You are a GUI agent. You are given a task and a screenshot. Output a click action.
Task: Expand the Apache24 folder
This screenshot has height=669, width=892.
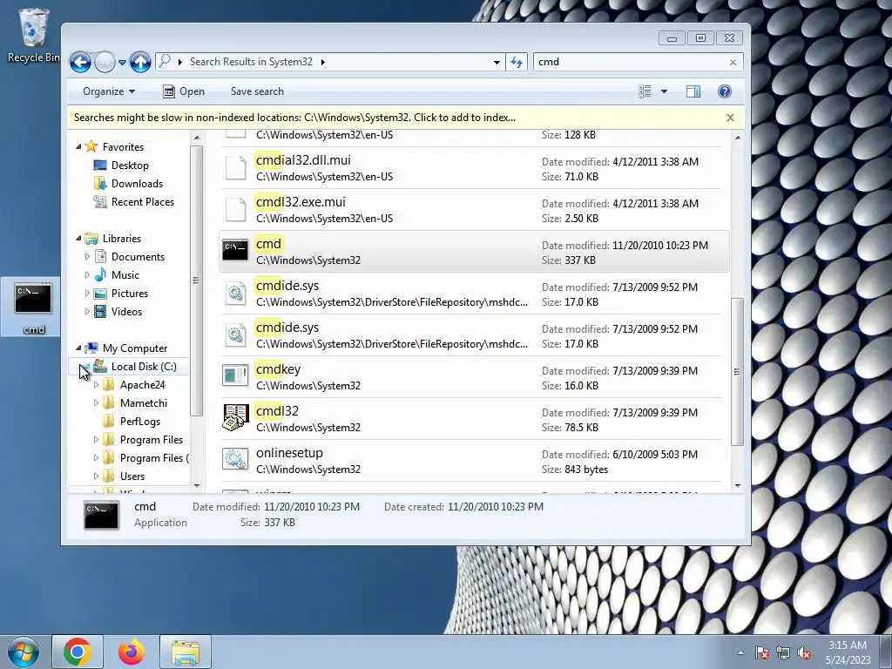96,384
